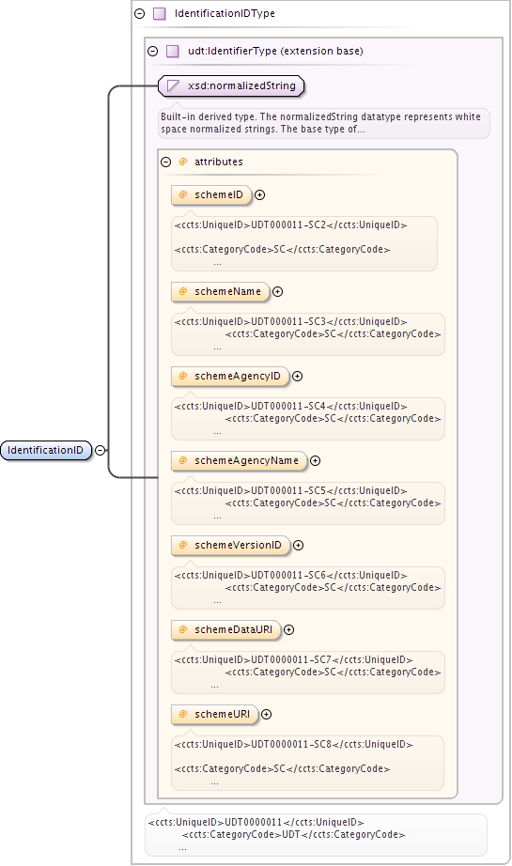This screenshot has width=512, height=866.
Task: Expand the schemeVersionID attribute
Action: pos(298,545)
